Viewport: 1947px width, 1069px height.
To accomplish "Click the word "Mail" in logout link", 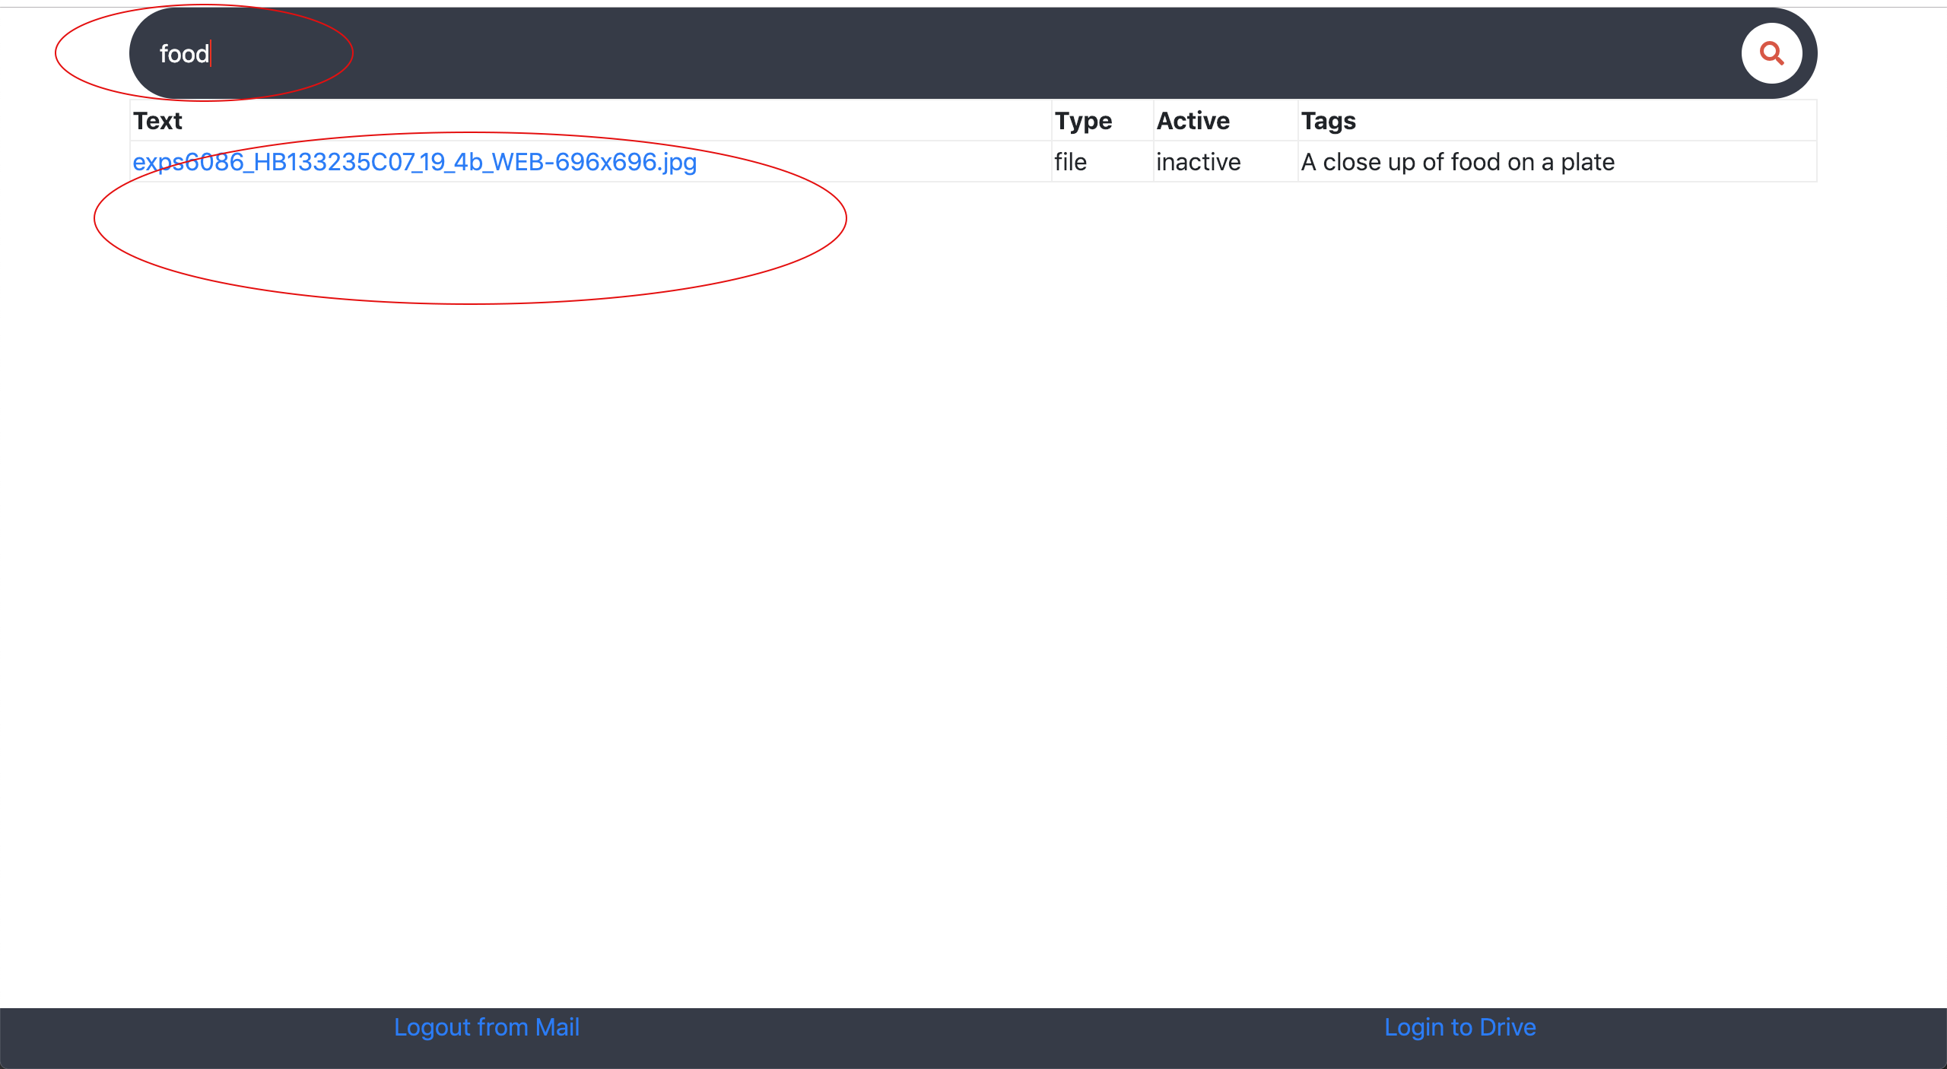I will pos(557,1027).
